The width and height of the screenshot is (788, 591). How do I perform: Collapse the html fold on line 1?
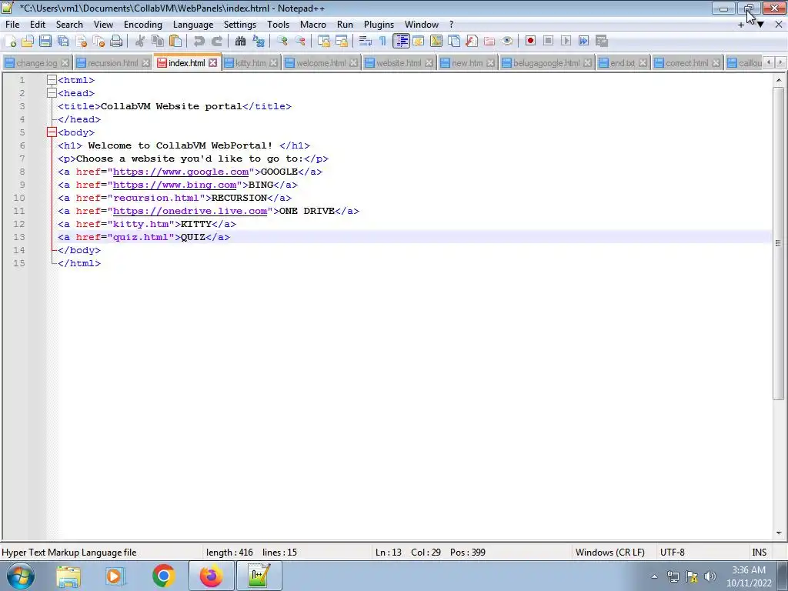pos(52,80)
